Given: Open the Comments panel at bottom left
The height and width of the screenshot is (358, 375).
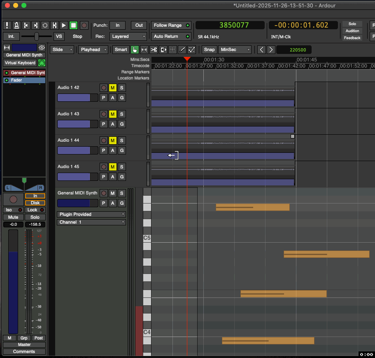Looking at the screenshot, I should [x=24, y=351].
